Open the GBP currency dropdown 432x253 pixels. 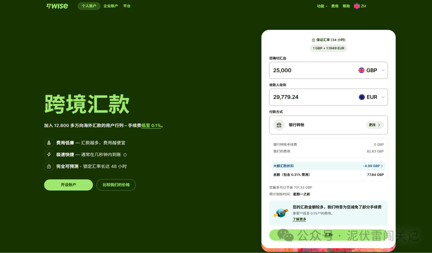click(383, 70)
